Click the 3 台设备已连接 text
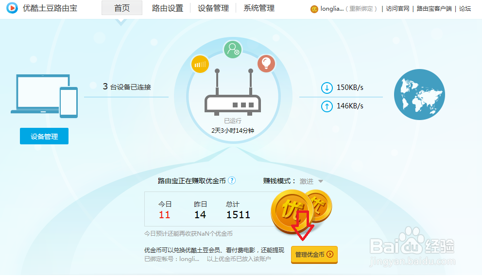This screenshot has width=482, height=278. pos(127,87)
